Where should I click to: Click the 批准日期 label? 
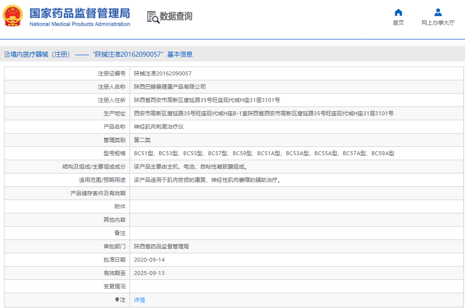(114, 260)
